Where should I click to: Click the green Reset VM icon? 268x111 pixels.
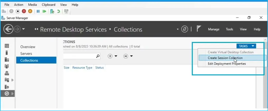pyautogui.click(x=45, y=11)
